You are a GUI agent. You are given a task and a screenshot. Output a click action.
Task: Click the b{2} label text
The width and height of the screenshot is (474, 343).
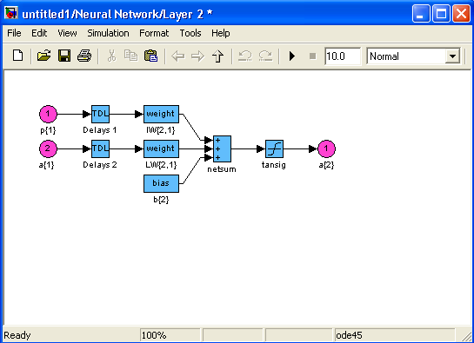161,200
